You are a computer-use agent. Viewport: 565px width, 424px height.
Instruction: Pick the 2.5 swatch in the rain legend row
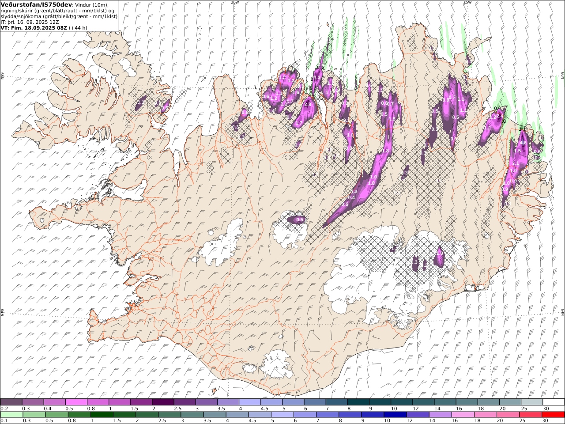(x=169, y=415)
